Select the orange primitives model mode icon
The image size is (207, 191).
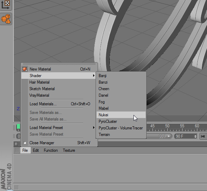[x=6, y=19]
